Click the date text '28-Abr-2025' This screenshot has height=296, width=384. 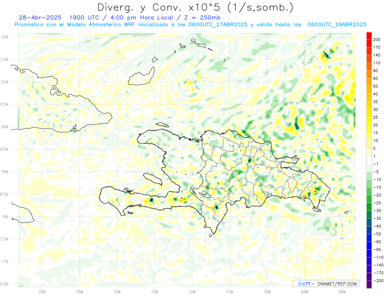[40, 18]
